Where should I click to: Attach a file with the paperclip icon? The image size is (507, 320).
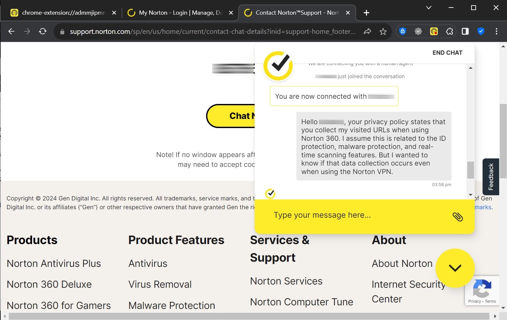(458, 217)
